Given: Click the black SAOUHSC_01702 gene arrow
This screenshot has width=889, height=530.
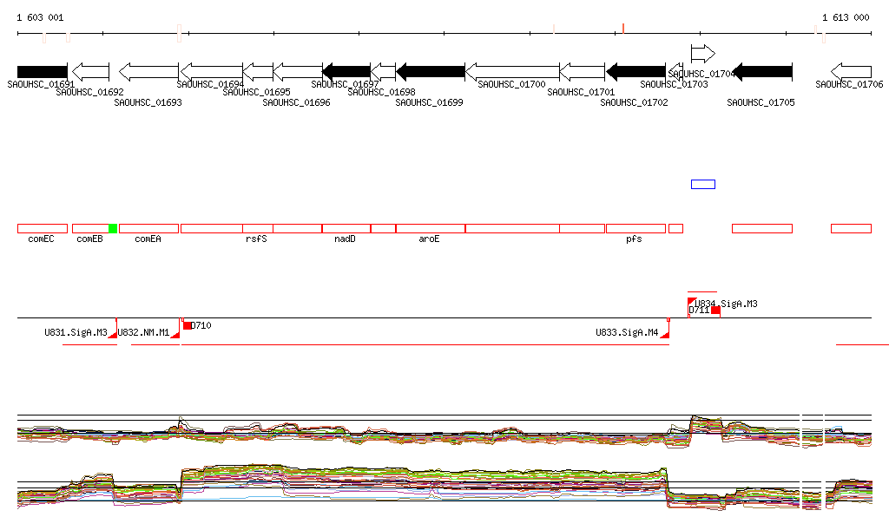Looking at the screenshot, I should tap(635, 71).
